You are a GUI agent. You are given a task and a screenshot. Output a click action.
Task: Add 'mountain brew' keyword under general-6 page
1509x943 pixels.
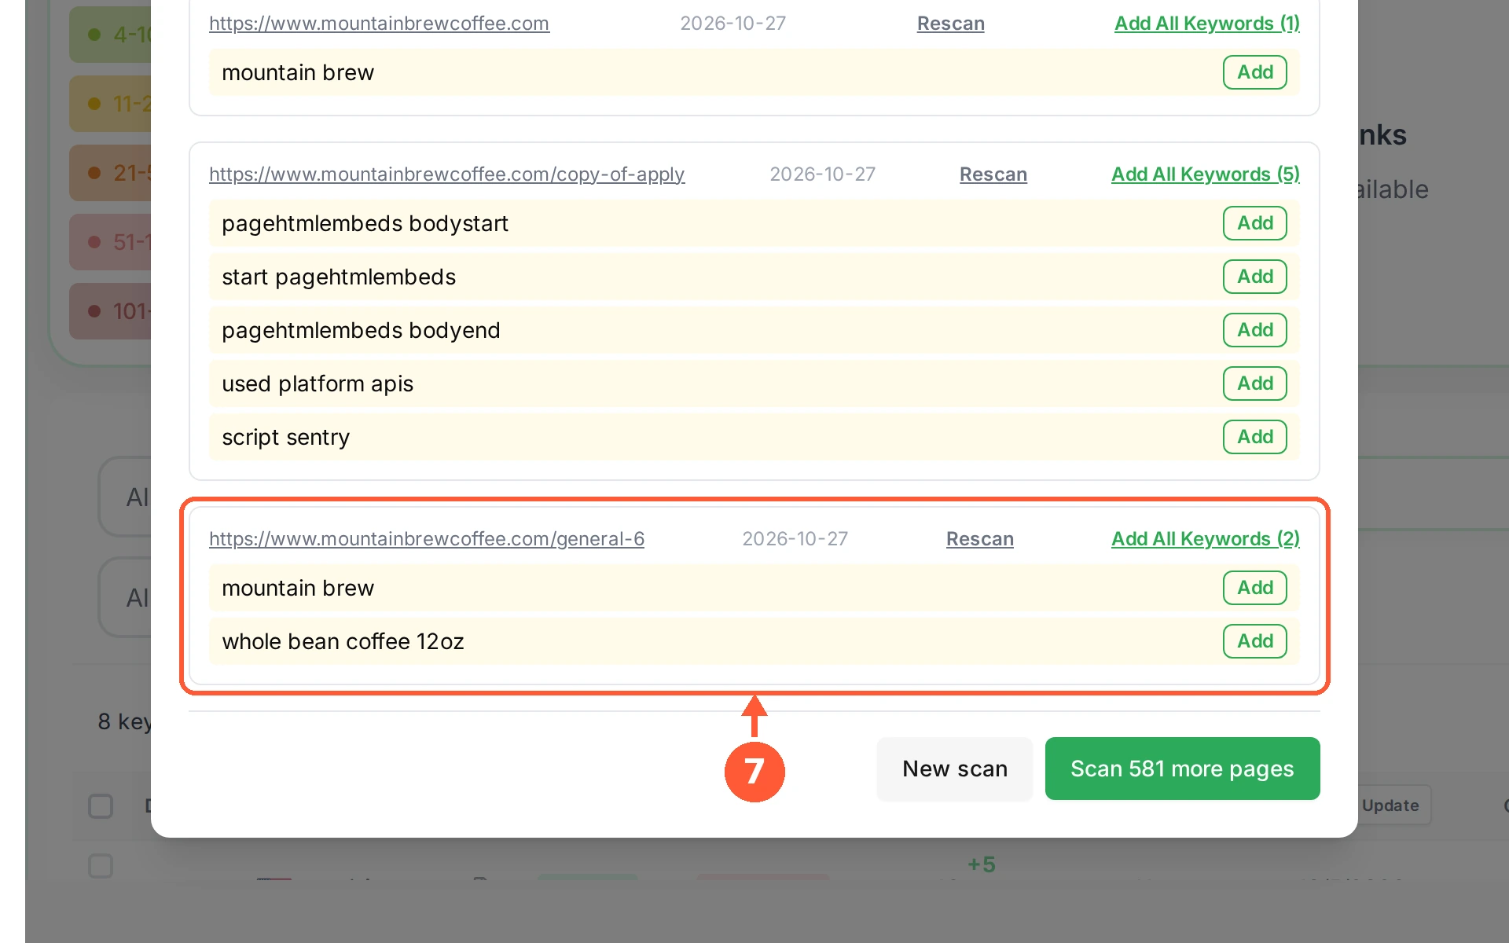click(1254, 588)
